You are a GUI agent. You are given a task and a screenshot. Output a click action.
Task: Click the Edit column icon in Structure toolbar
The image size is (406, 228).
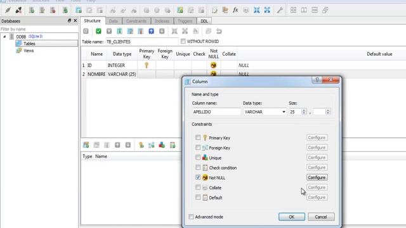(x=130, y=31)
